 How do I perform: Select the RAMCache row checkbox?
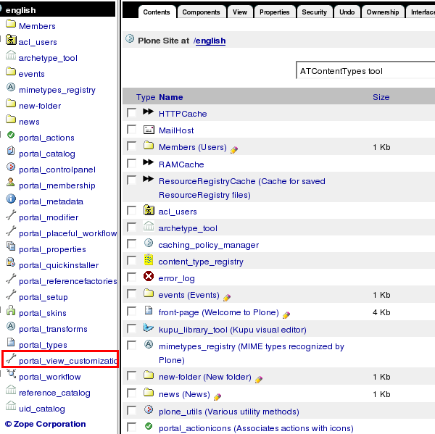[131, 163]
